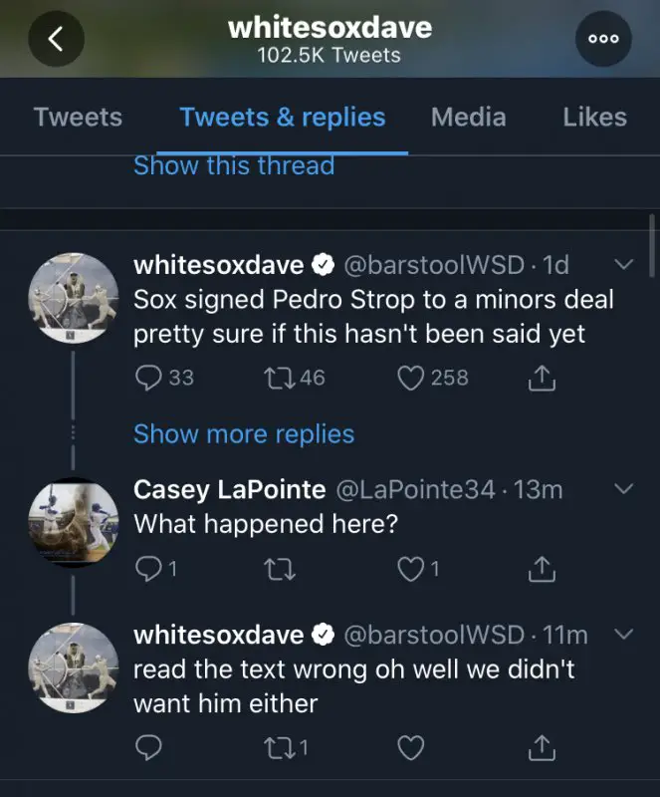This screenshot has height=797, width=660.
Task: Open the chevron menu on Casey LaPointe's tweet
Action: point(624,489)
